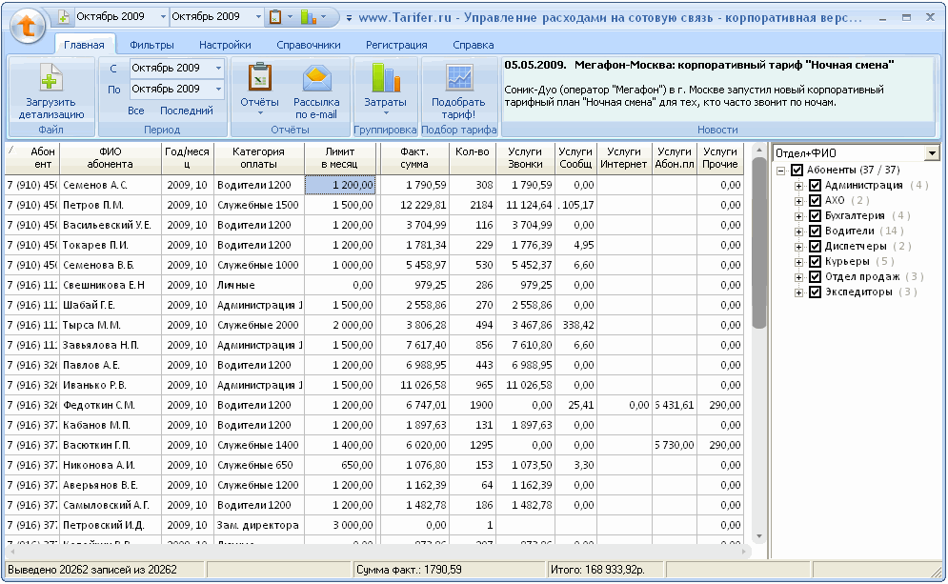The height and width of the screenshot is (584, 948).
Task: Uncheck the Бухгалтерия department checkbox
Action: coord(815,216)
